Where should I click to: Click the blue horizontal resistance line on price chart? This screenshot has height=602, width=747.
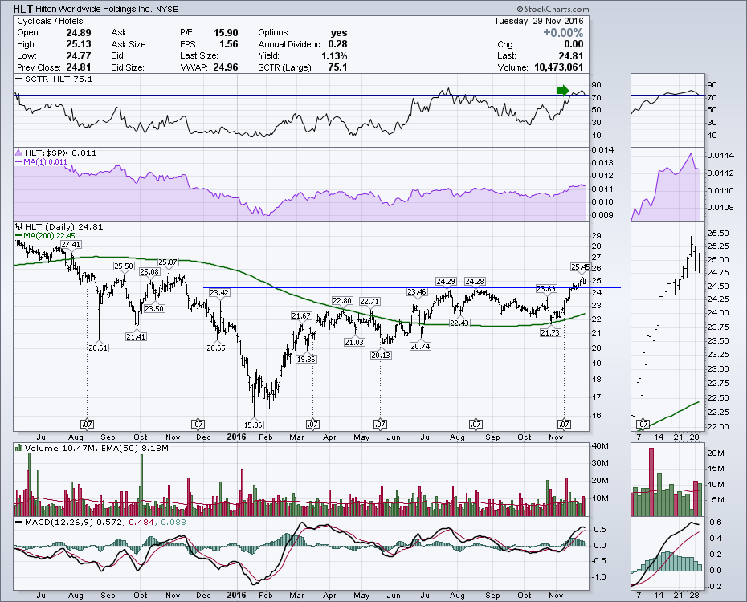361,287
